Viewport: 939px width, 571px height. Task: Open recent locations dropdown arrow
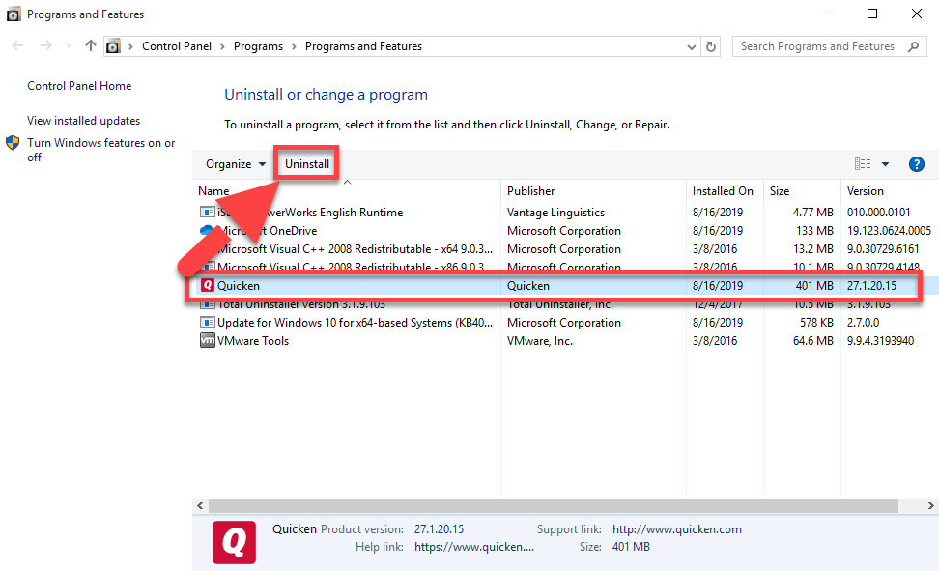[69, 46]
